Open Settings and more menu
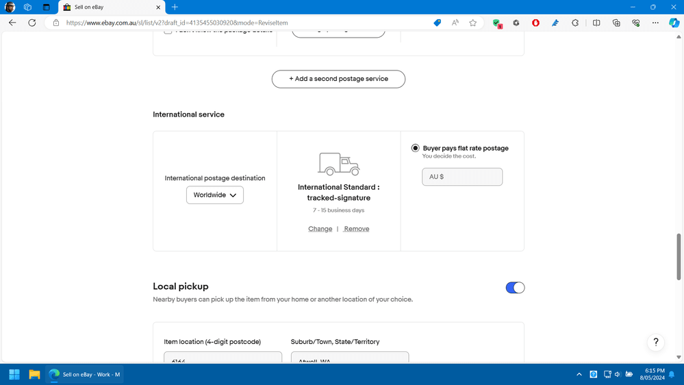This screenshot has width=684, height=385. [655, 23]
